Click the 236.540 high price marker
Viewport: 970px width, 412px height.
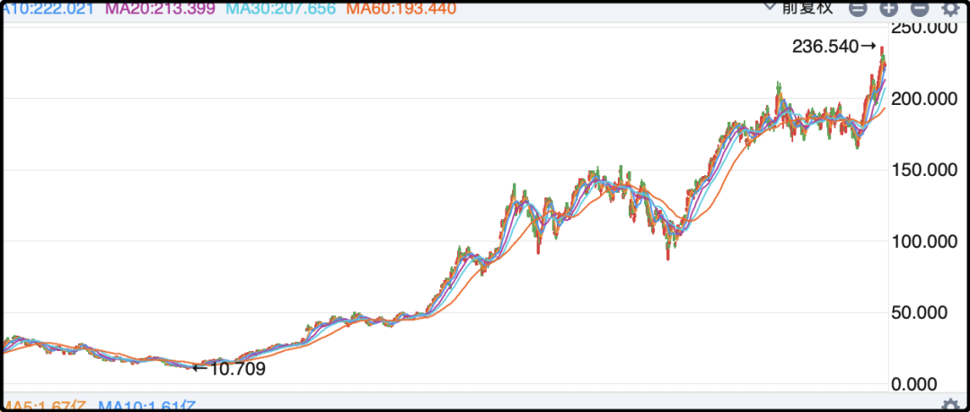tap(834, 47)
